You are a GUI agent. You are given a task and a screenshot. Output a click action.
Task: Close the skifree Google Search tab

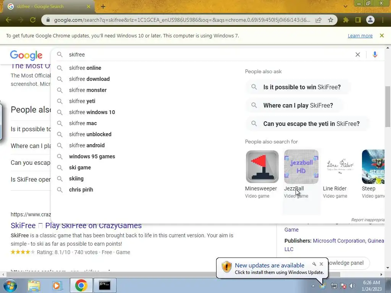pos(89,6)
